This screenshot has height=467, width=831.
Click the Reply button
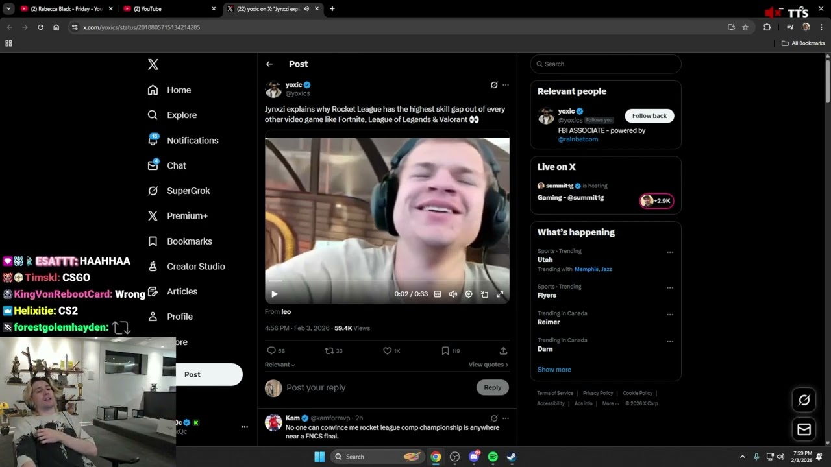(x=493, y=387)
